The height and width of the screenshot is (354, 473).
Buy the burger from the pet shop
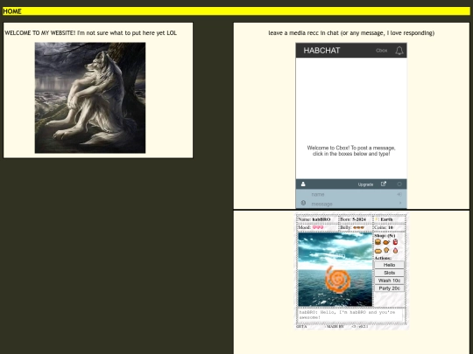[x=378, y=242]
